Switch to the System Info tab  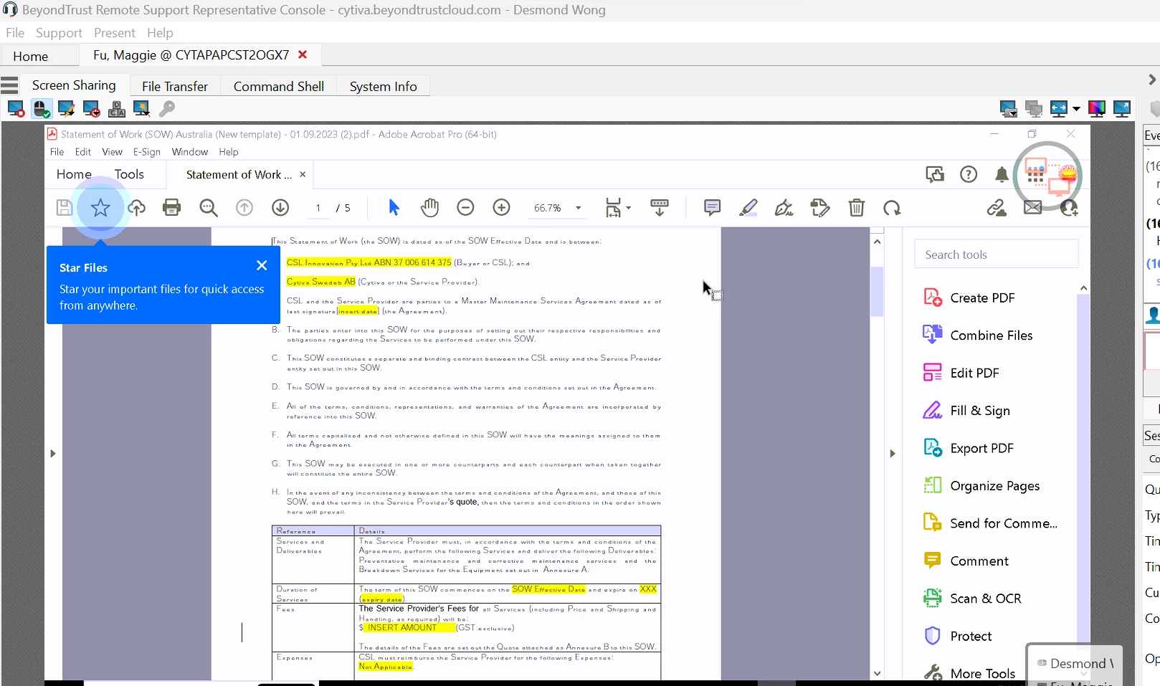[x=384, y=86]
